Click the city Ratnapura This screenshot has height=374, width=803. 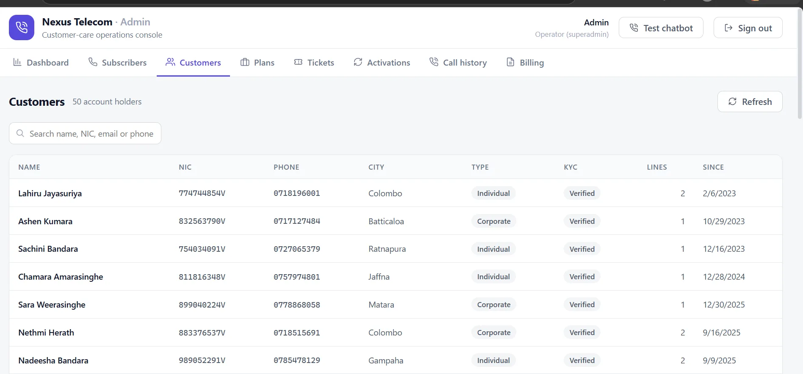tap(387, 249)
